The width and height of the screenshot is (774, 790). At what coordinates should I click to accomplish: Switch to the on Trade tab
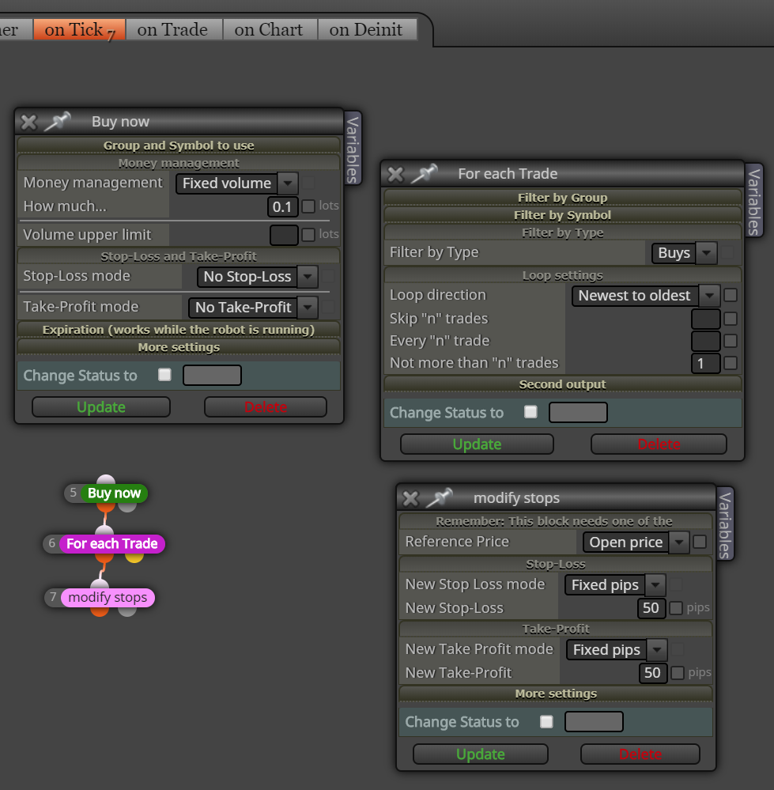coord(172,30)
